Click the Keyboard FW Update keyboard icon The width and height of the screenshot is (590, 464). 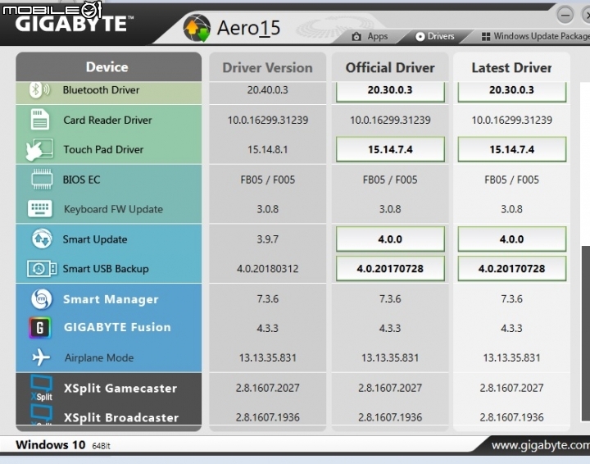tap(40, 209)
